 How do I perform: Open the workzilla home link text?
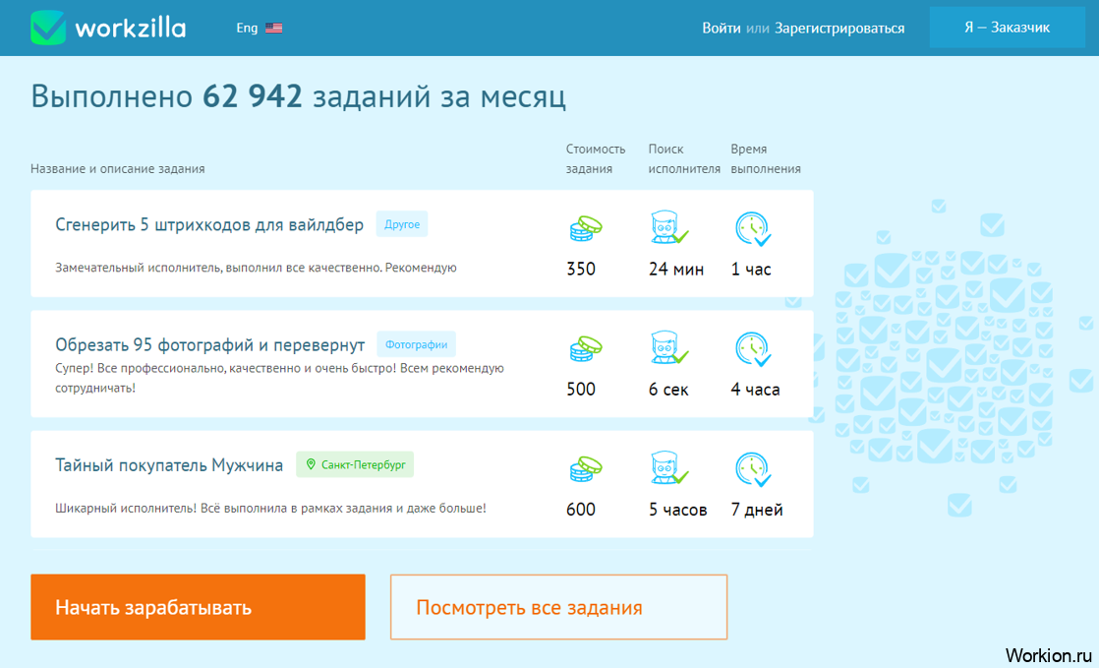pyautogui.click(x=131, y=29)
